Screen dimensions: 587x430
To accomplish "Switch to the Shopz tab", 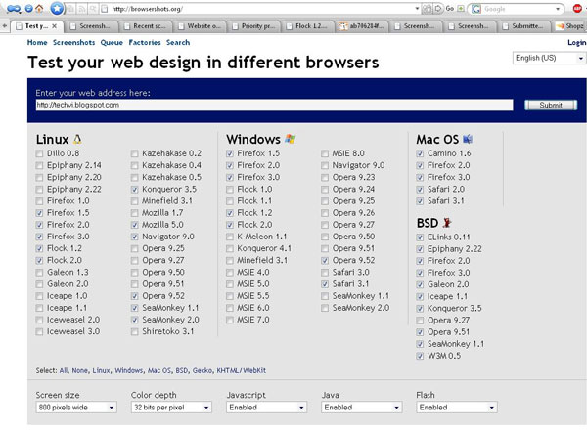I will click(569, 26).
